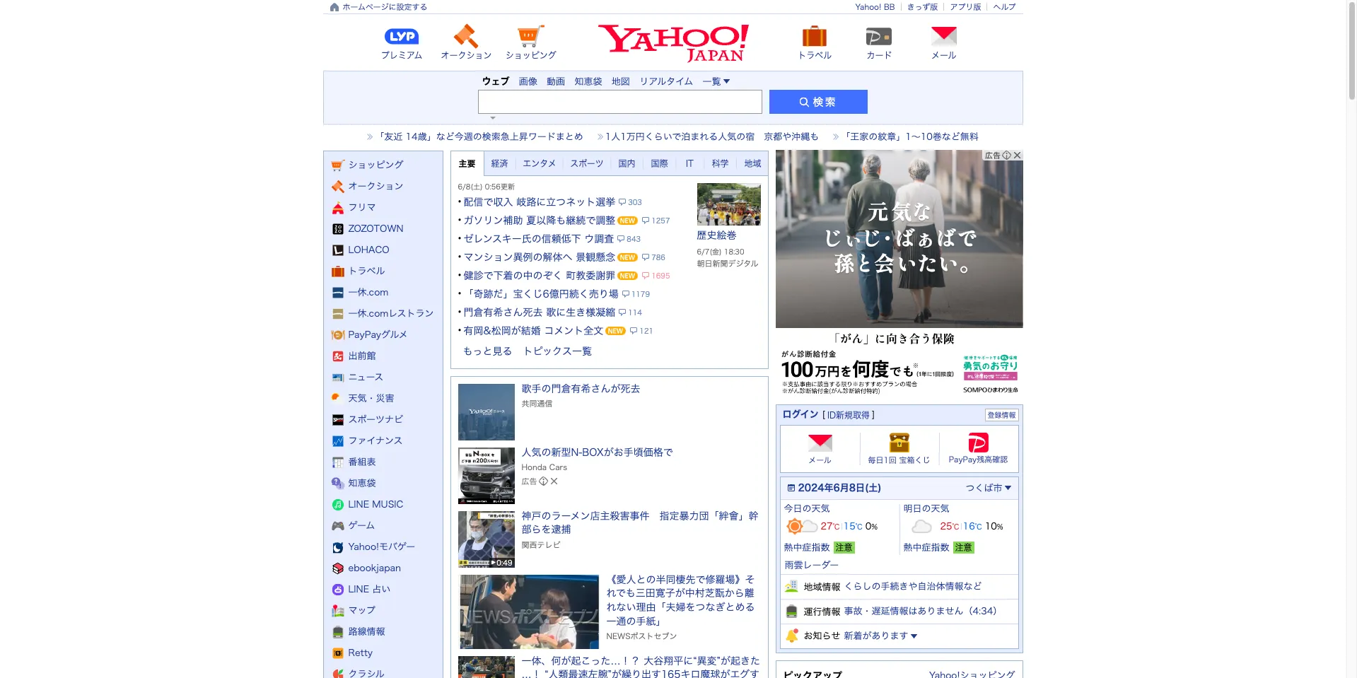
Task: Click inside the web search input box
Action: [x=619, y=102]
